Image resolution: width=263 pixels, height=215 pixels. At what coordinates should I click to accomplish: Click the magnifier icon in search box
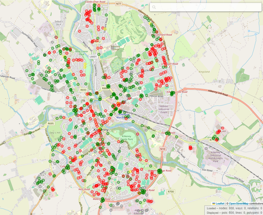tap(154, 7)
